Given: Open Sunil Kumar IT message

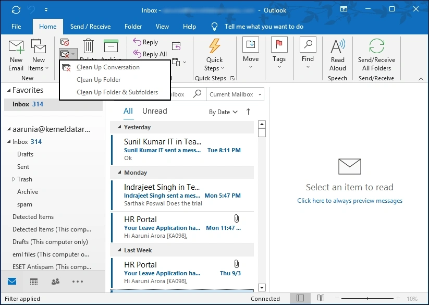Looking at the screenshot, I should pos(182,149).
